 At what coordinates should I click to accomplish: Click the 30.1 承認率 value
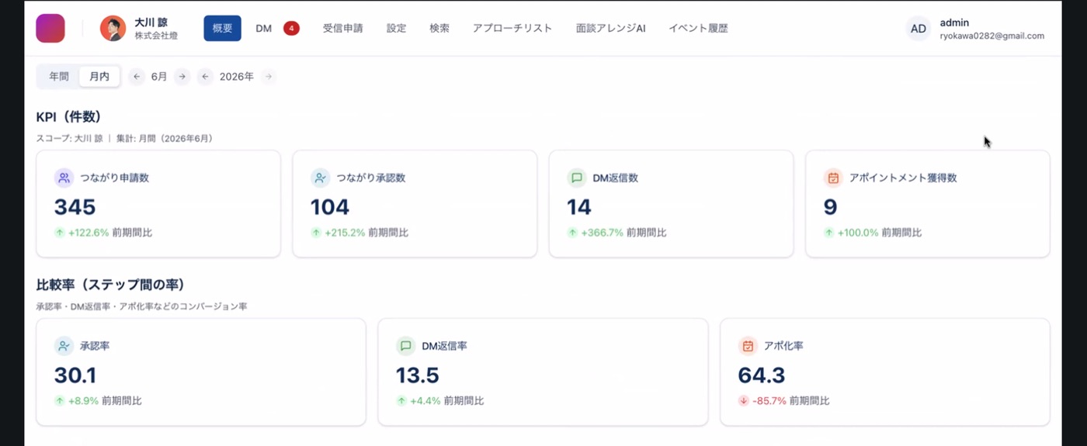[75, 375]
